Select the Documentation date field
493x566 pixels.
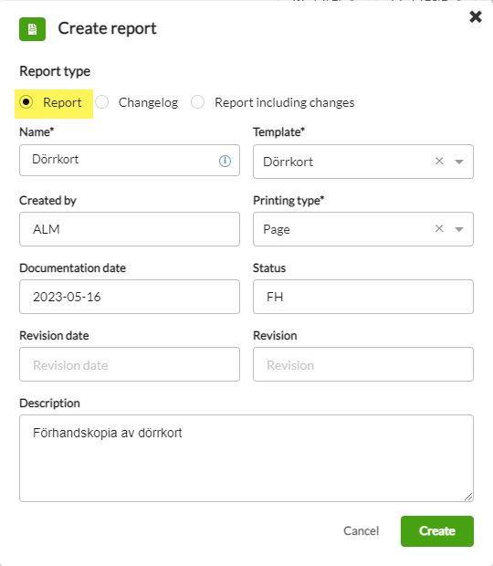pyautogui.click(x=130, y=297)
